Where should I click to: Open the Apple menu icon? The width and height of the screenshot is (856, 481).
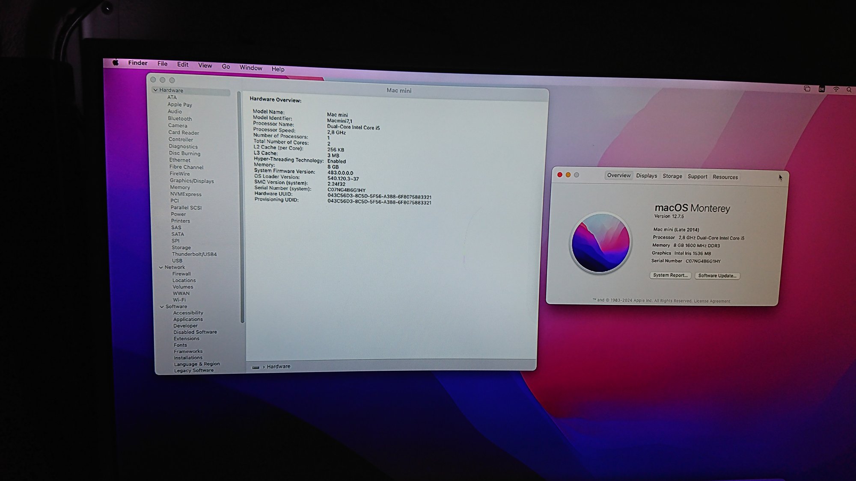(116, 62)
